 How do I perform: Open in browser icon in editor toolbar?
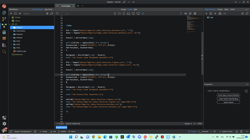click(x=190, y=14)
